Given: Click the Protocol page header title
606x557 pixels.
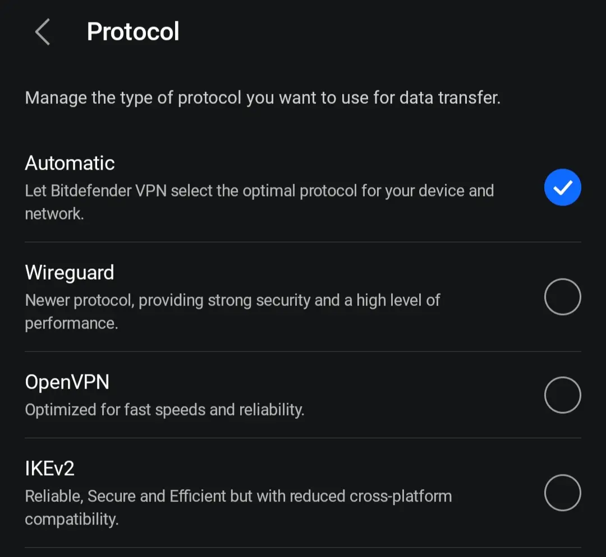Looking at the screenshot, I should tap(133, 31).
